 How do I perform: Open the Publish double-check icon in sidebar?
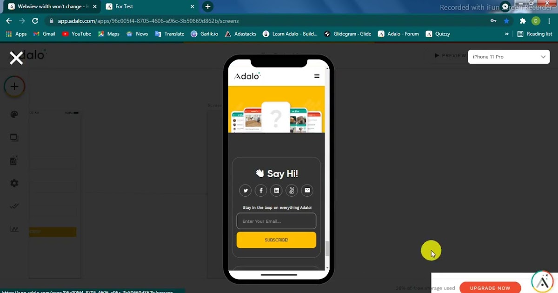pos(14,206)
